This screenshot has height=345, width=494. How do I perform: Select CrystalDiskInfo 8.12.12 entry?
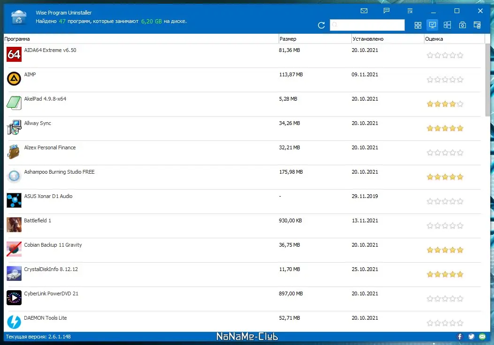(51, 269)
